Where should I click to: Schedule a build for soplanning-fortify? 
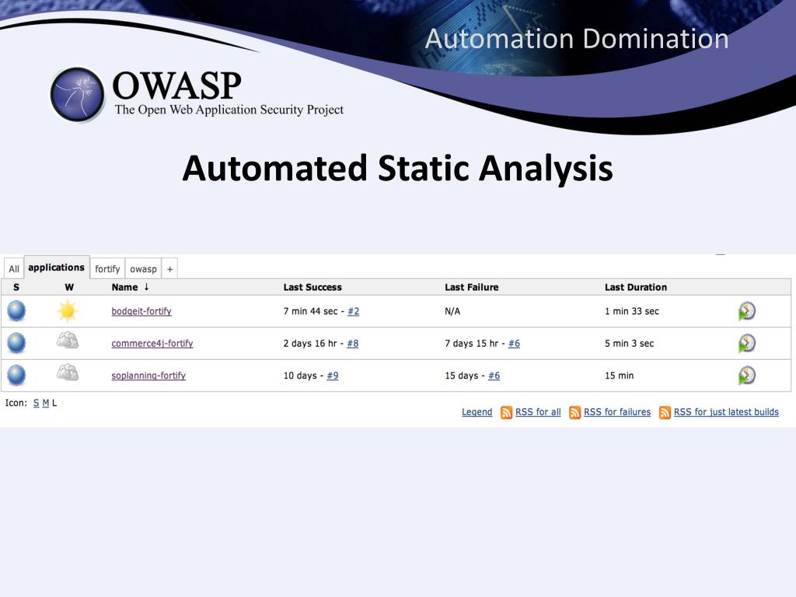point(747,375)
